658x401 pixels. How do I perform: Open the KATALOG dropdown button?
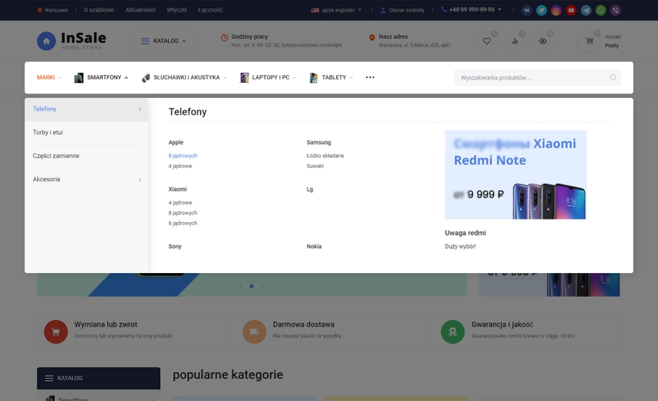coord(163,41)
